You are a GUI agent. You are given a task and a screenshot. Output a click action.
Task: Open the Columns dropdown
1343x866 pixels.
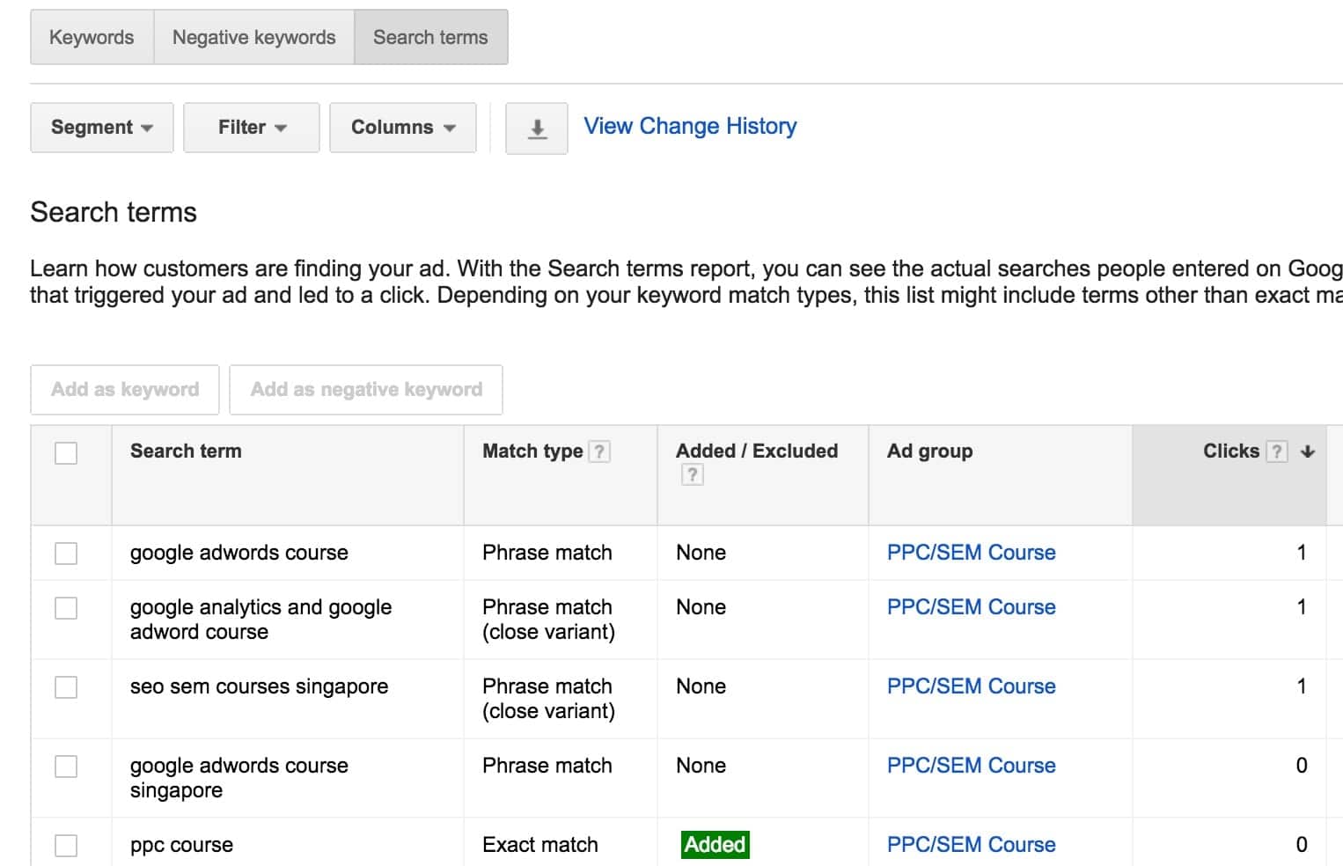tap(403, 128)
